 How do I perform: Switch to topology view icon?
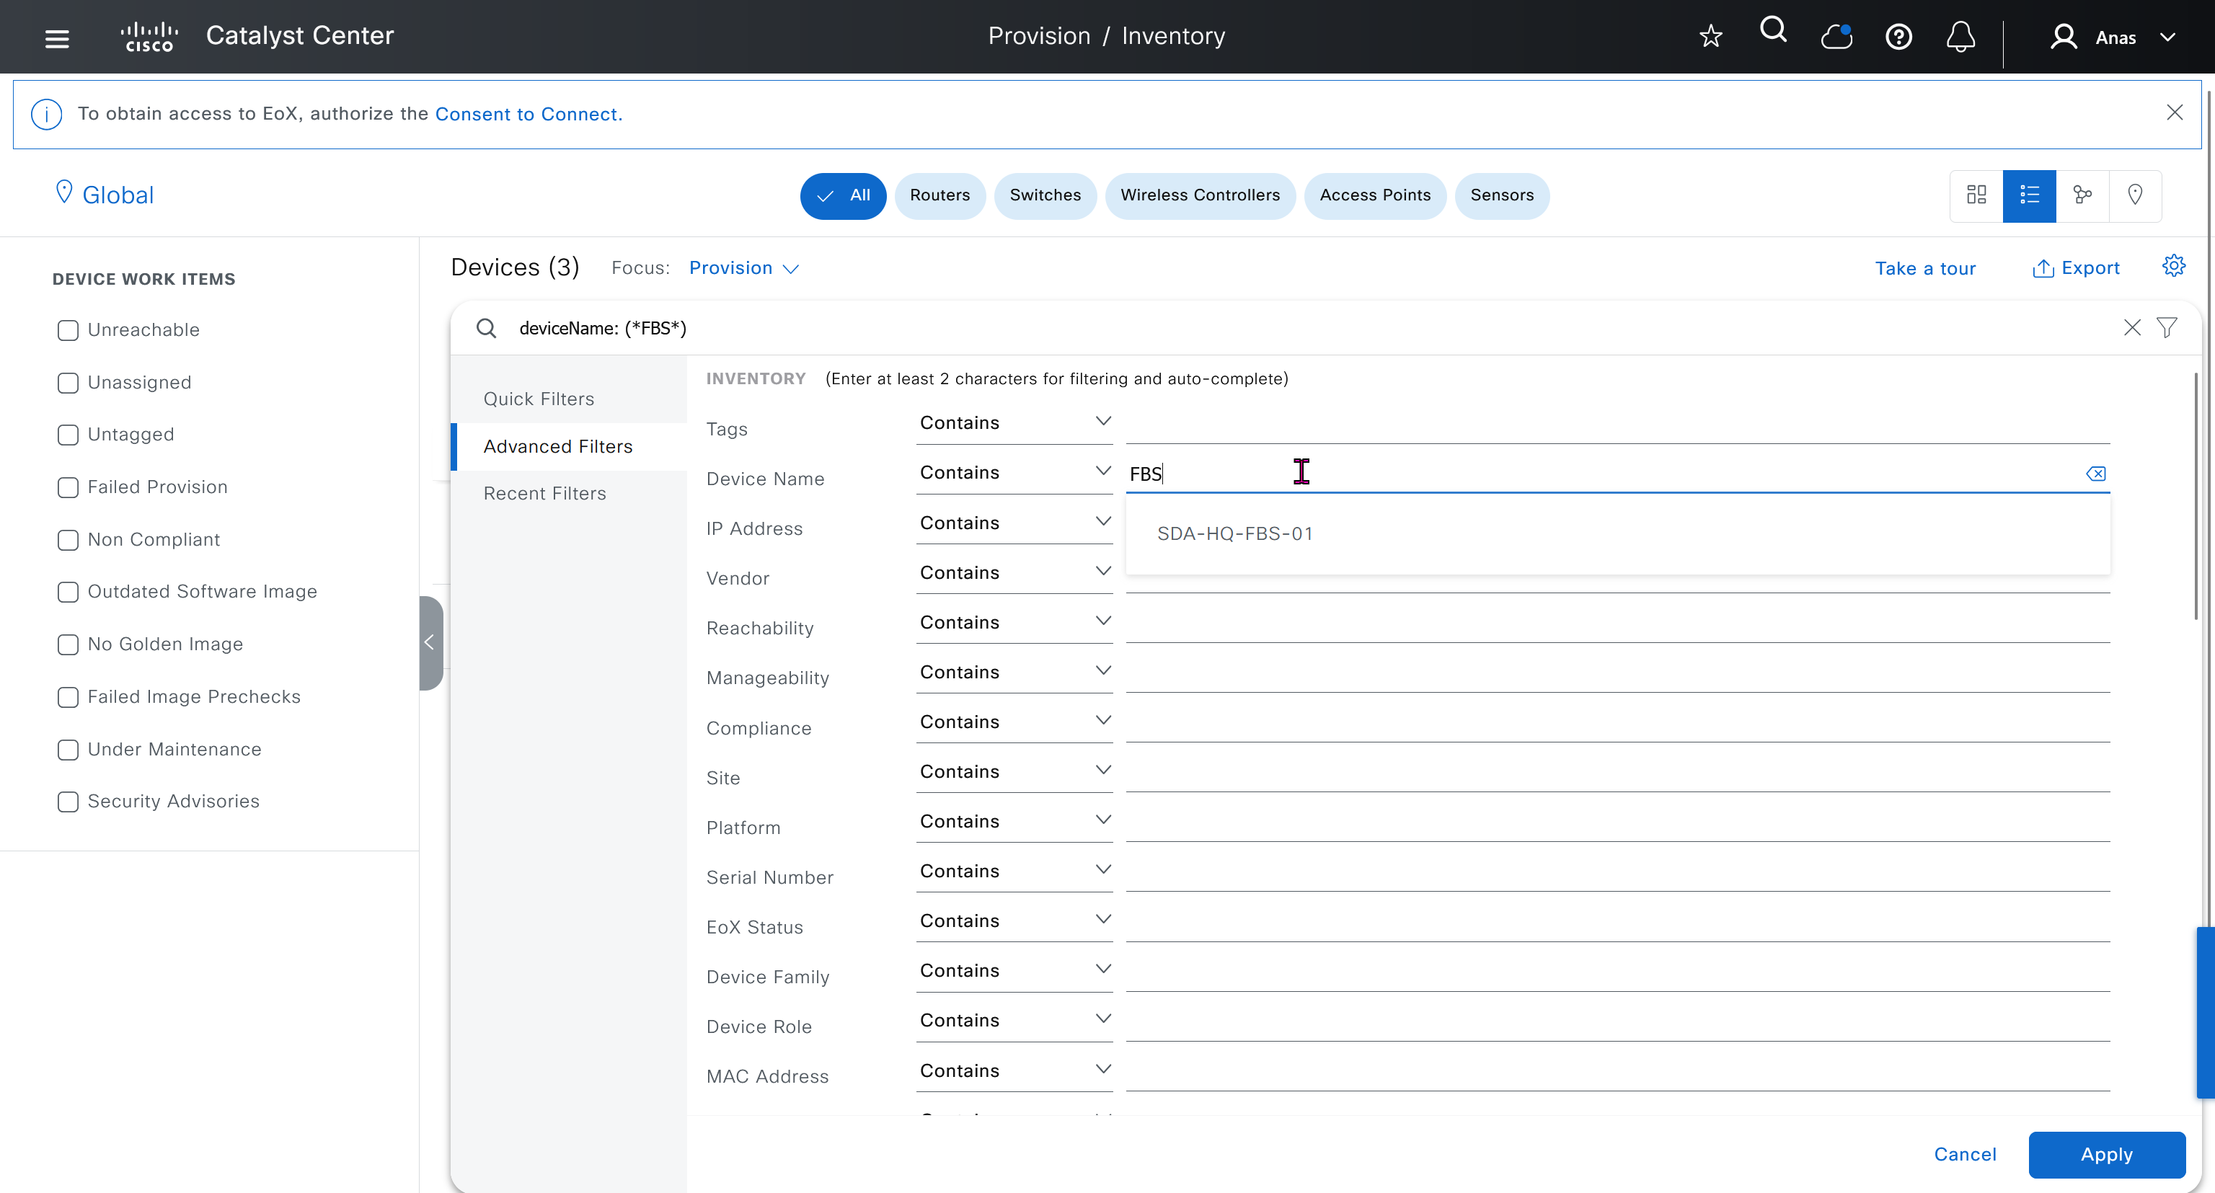[2082, 195]
